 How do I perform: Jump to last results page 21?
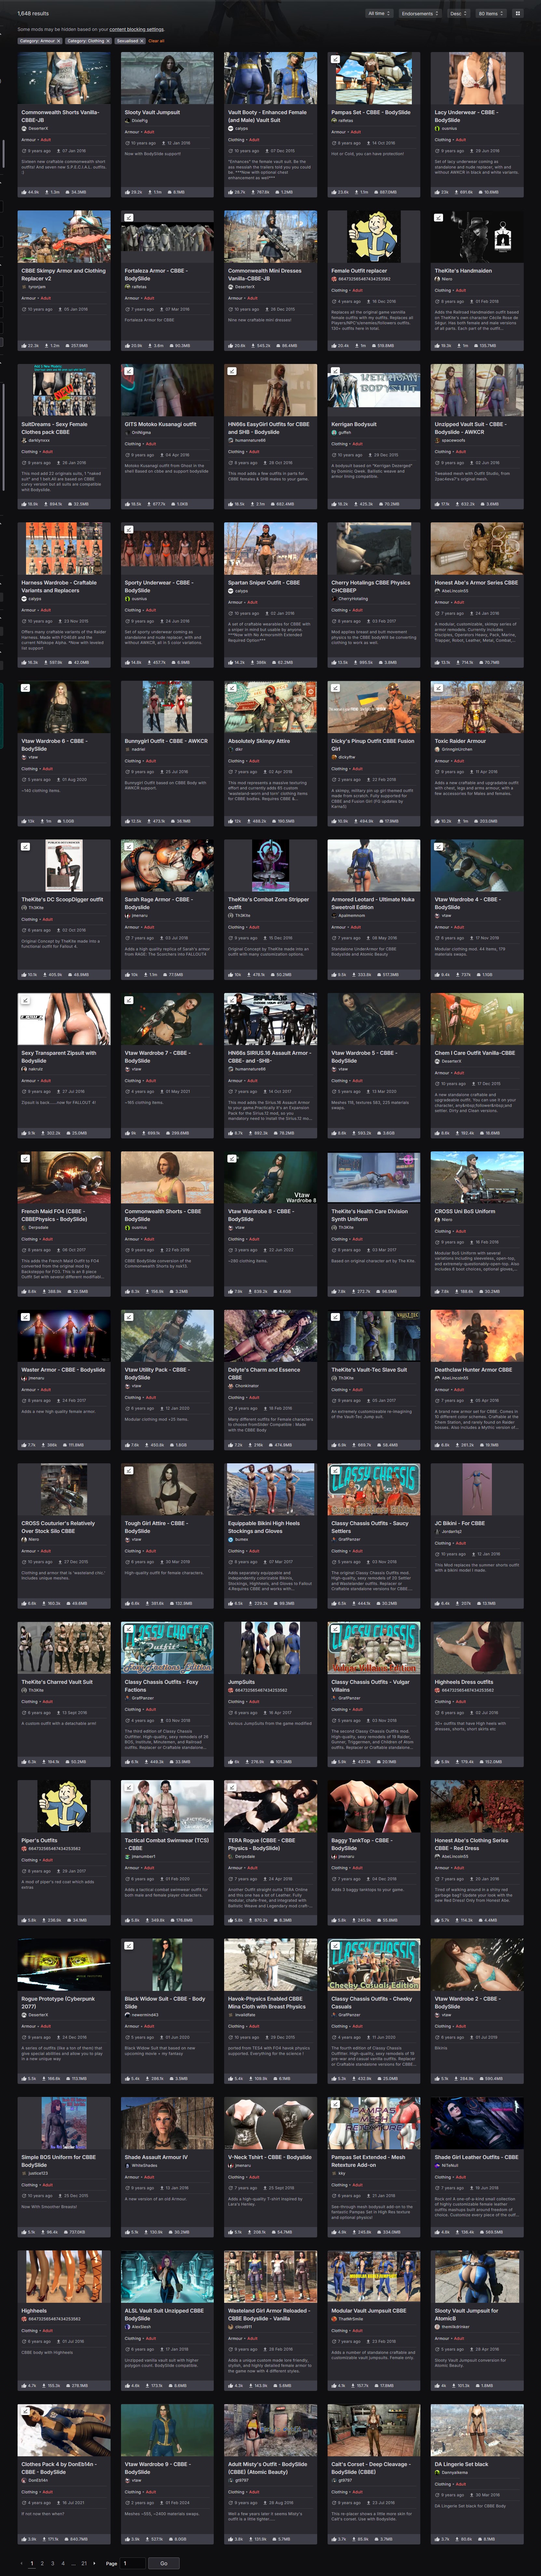point(84,2563)
